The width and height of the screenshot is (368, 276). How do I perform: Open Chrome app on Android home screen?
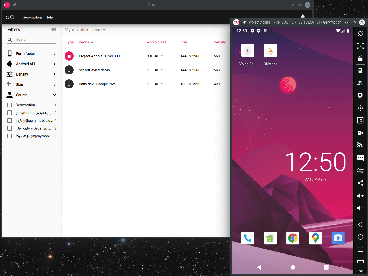pyautogui.click(x=293, y=238)
